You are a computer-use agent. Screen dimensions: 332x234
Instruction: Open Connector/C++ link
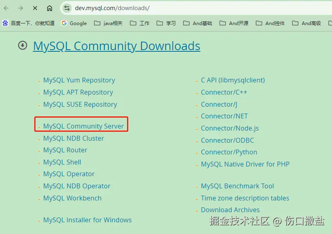pyautogui.click(x=224, y=92)
